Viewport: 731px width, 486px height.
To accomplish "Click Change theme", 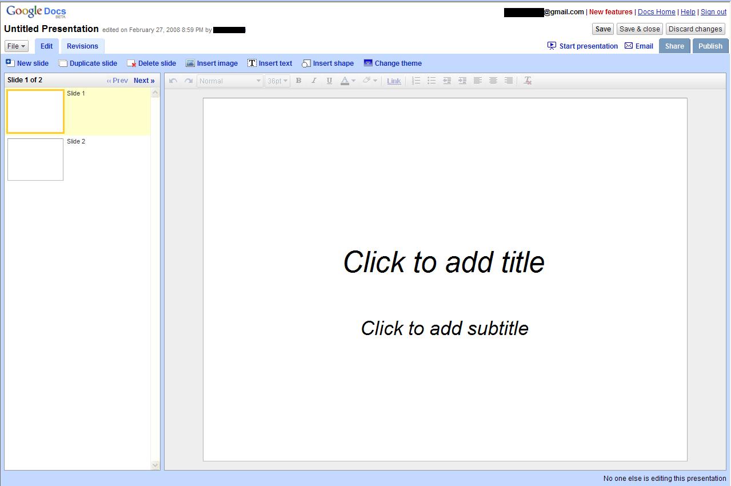I will [x=393, y=63].
